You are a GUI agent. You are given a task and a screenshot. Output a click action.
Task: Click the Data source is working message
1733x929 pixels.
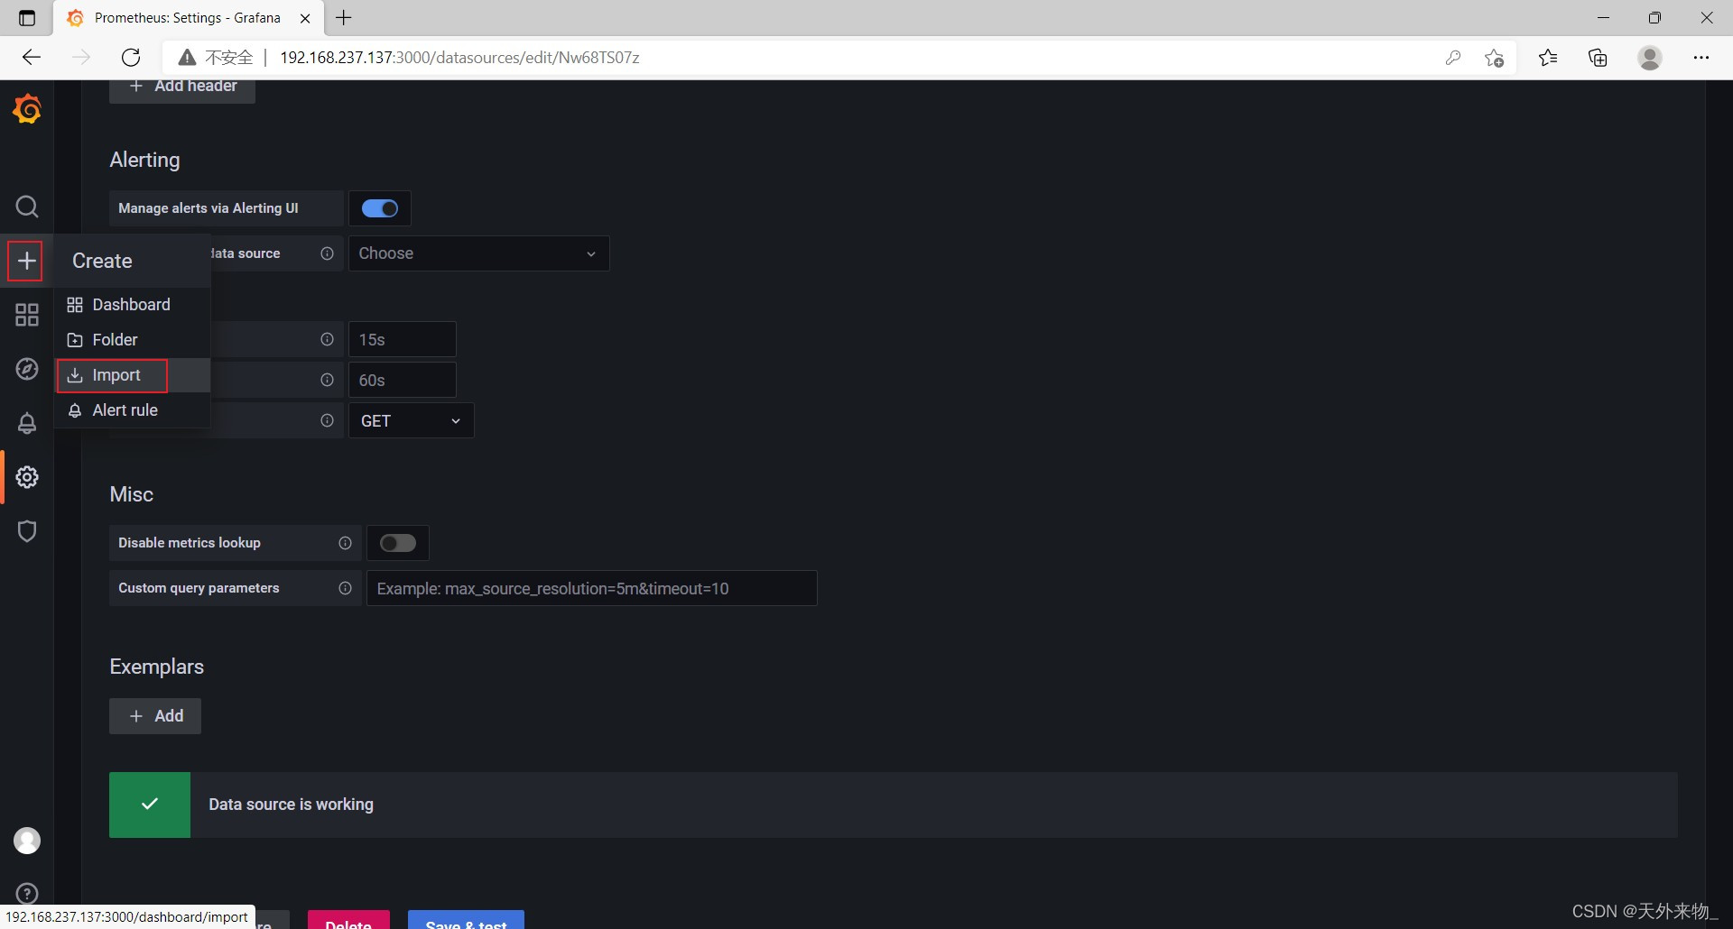pos(291,805)
